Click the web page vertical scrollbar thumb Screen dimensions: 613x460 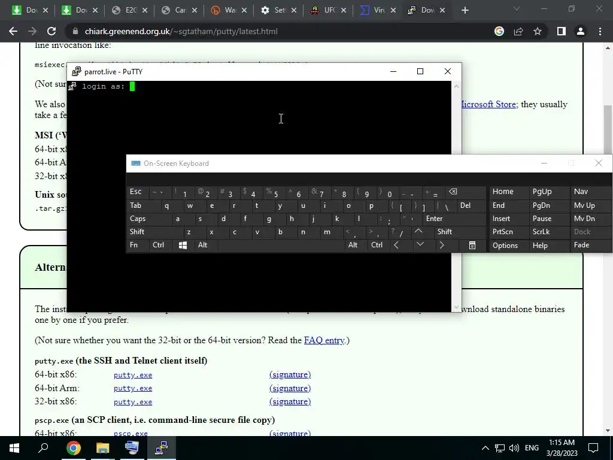pos(608,129)
